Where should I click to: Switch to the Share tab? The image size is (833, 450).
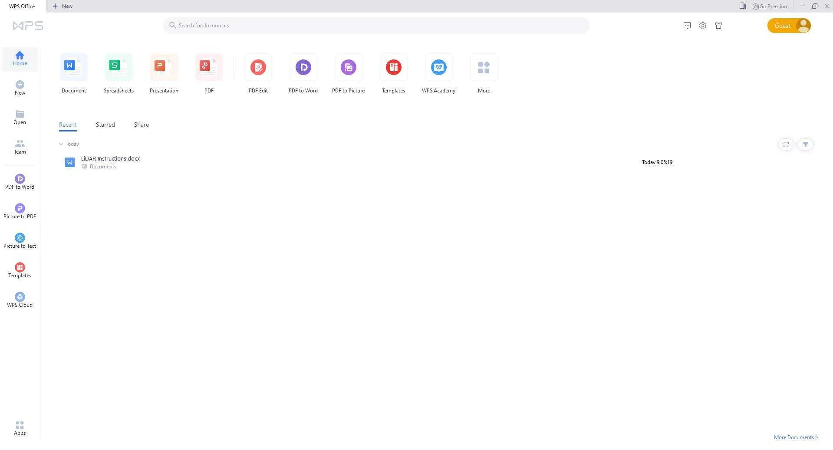(142, 125)
